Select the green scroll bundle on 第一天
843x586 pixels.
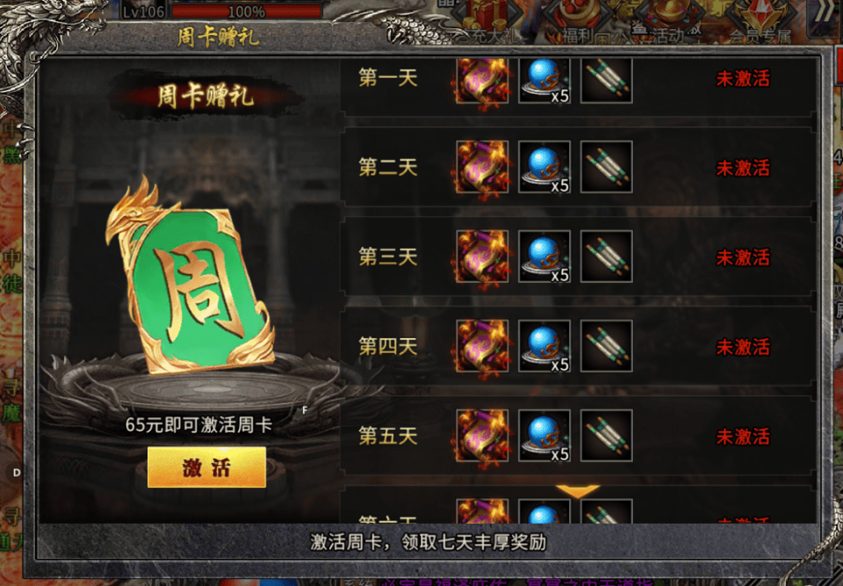(x=607, y=80)
